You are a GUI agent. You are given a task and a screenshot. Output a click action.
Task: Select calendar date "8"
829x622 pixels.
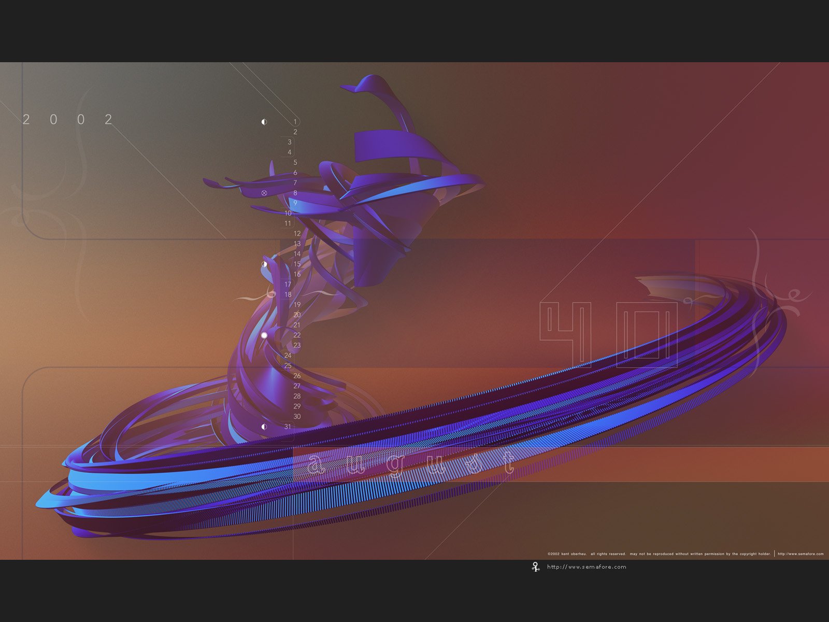coord(295,193)
